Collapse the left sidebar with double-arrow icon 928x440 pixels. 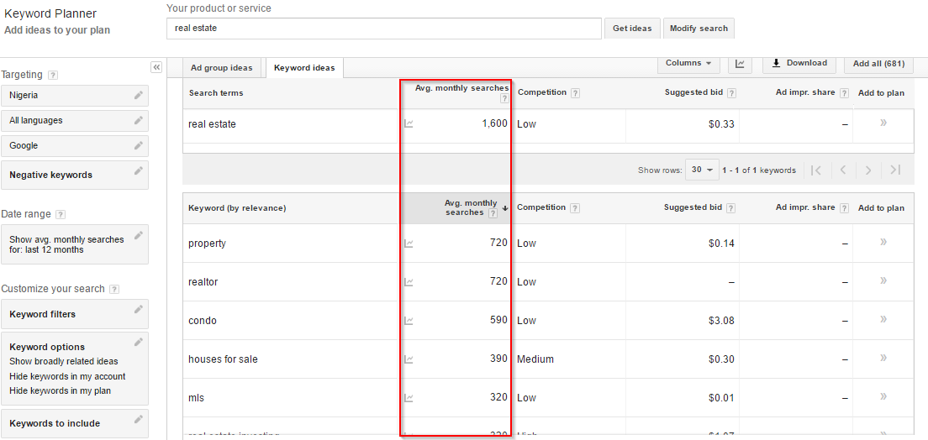[156, 67]
